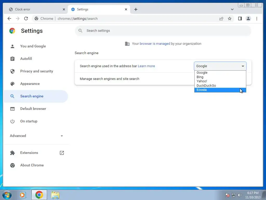
Task: Open On startup settings
Action: 36,121
